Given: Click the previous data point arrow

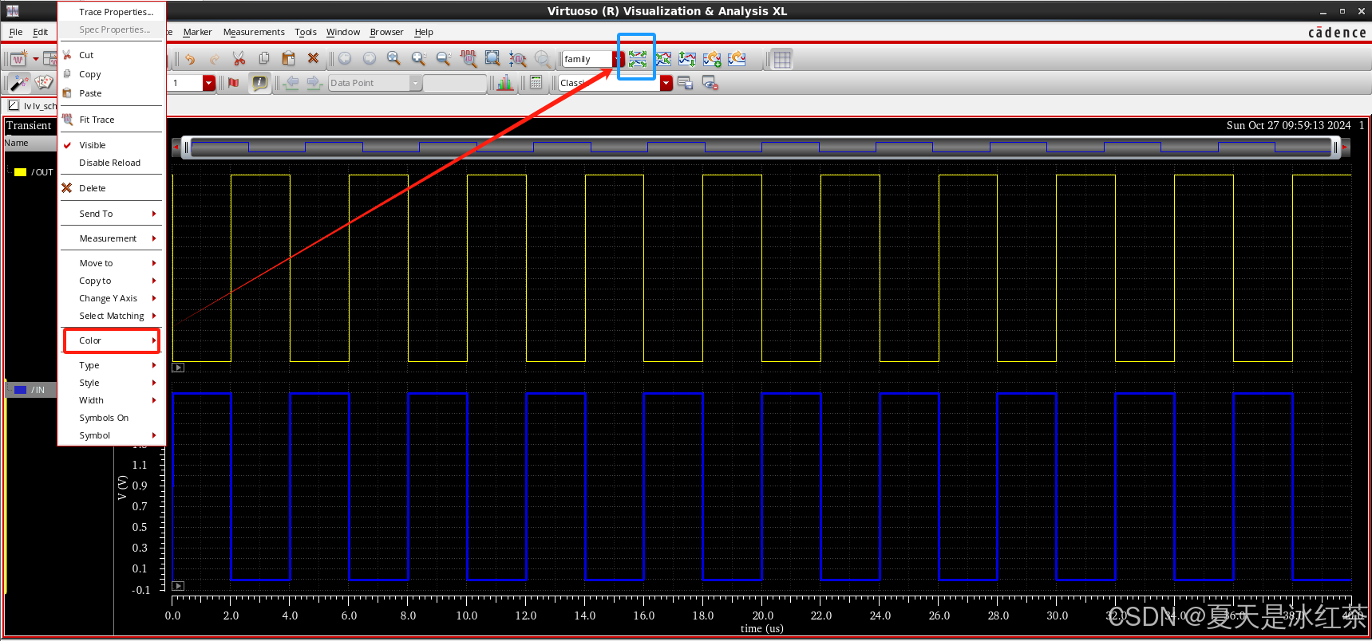Looking at the screenshot, I should click(291, 83).
